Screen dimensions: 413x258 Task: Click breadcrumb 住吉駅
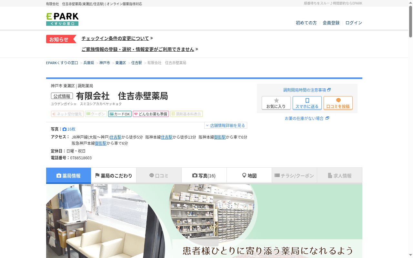[136, 63]
